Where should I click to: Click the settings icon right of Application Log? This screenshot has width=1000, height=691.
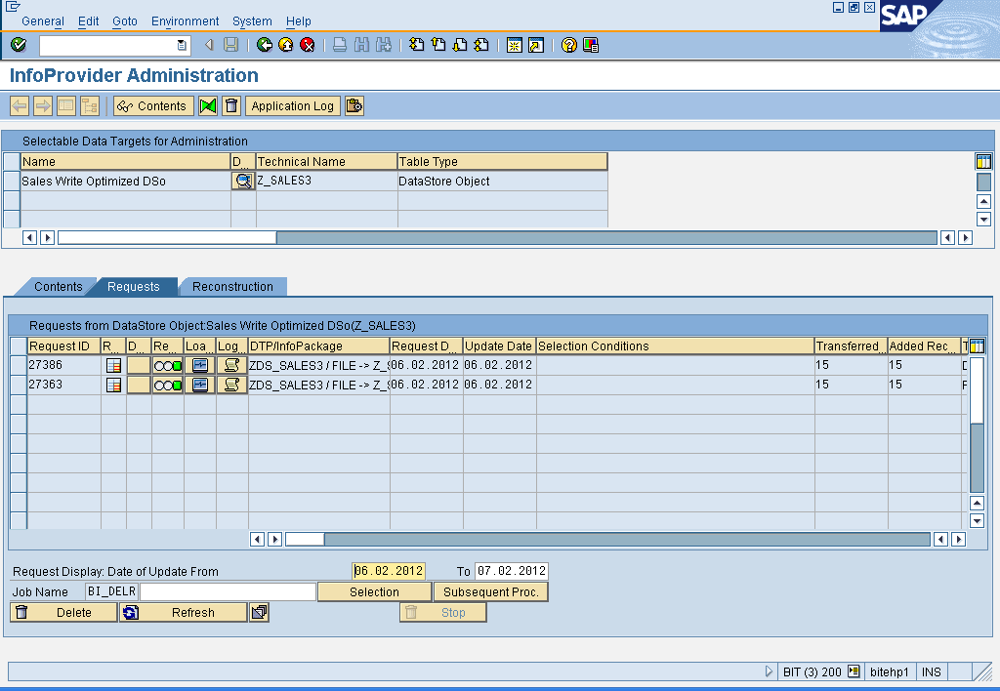354,105
